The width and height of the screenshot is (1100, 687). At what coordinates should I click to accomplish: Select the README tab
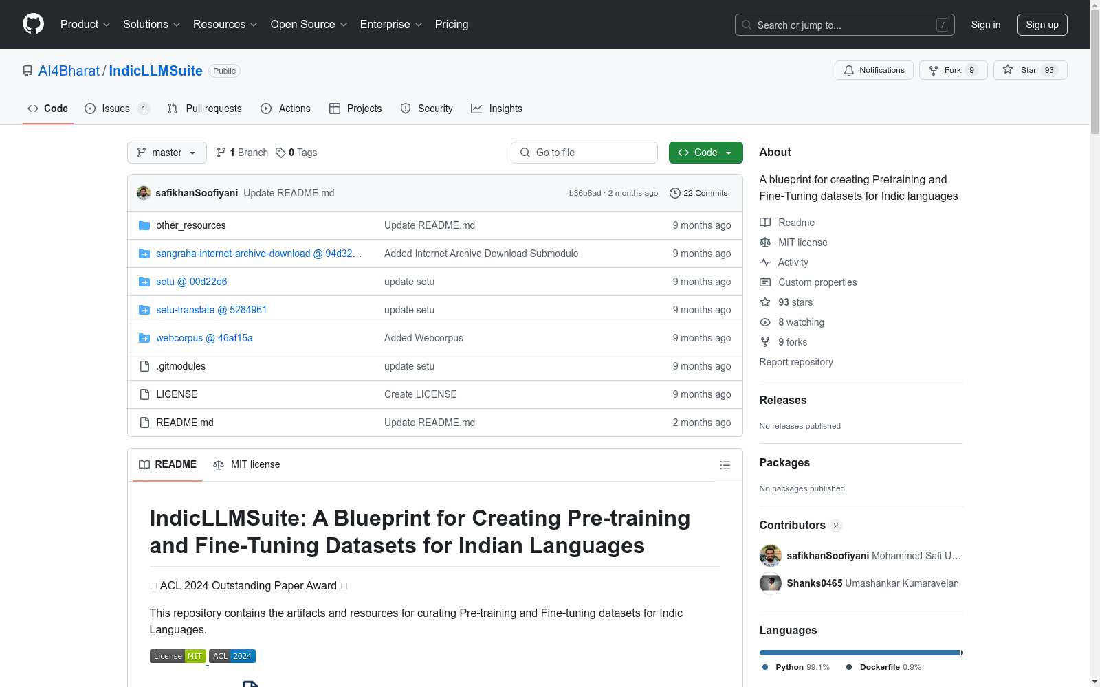pyautogui.click(x=168, y=464)
